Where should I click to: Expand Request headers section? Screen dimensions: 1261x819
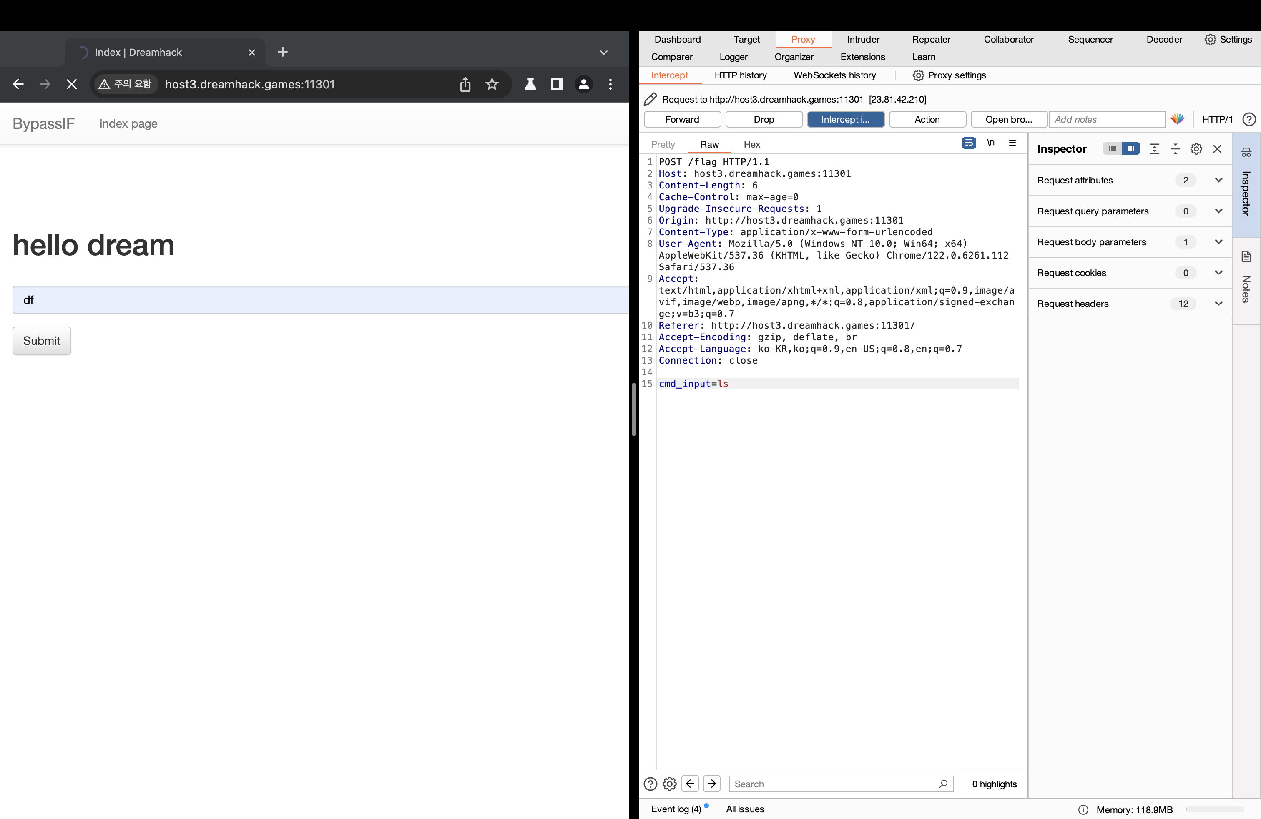click(x=1130, y=304)
